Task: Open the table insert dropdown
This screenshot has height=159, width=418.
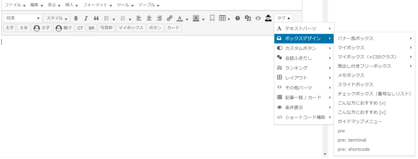Action: tap(225, 18)
